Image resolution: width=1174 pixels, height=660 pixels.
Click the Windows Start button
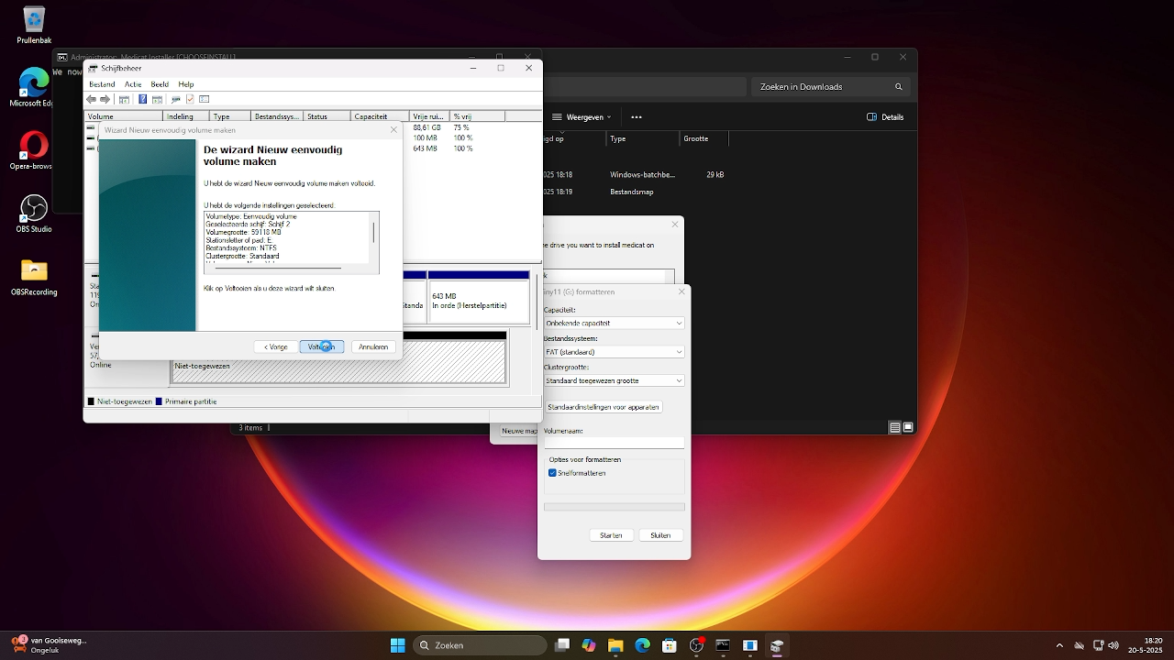[x=397, y=645]
